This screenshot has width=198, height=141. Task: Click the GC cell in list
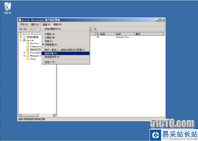(98, 37)
